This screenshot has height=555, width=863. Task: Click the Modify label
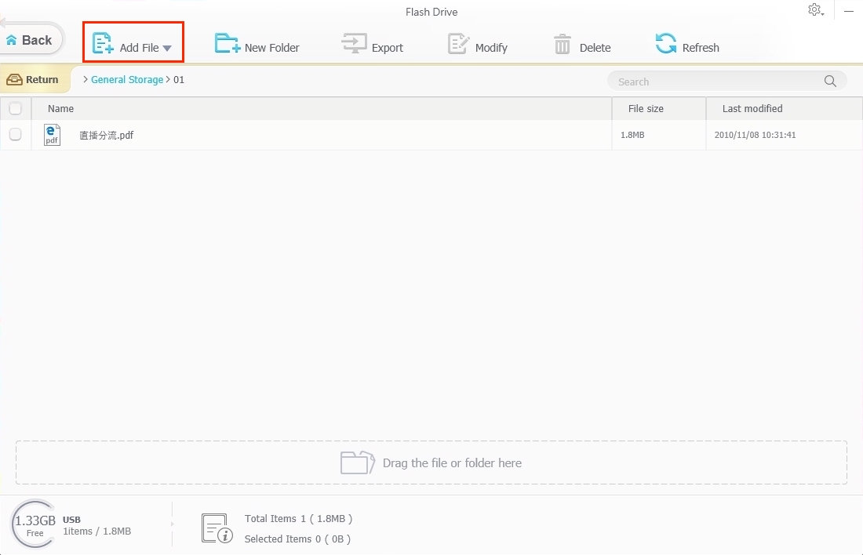pos(491,48)
